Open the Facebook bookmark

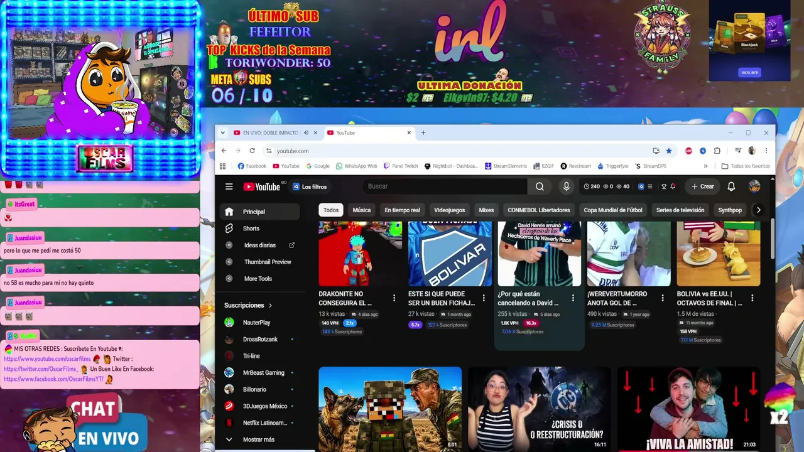(252, 166)
